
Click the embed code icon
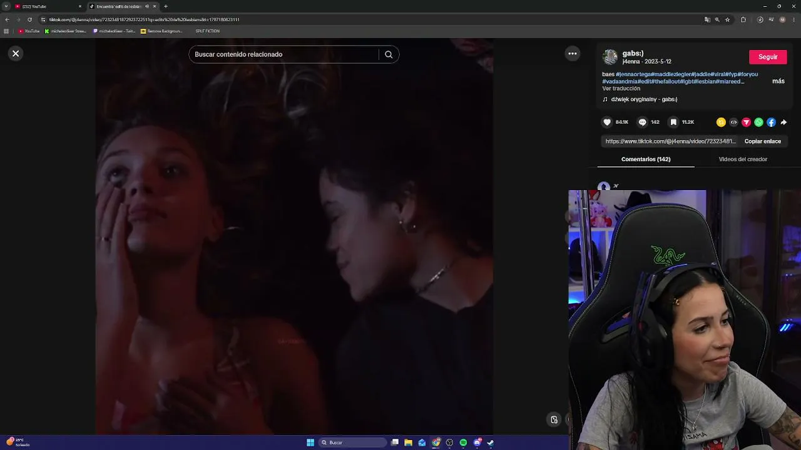click(x=733, y=122)
